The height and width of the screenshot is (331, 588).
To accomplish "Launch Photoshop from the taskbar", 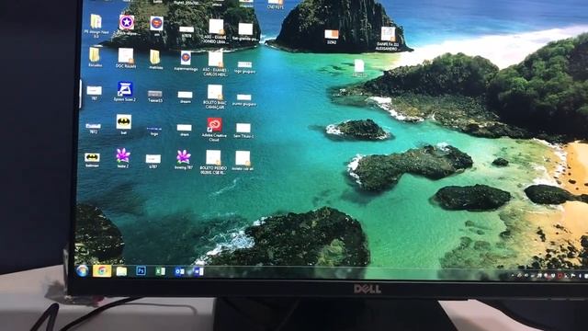I will pos(141,271).
